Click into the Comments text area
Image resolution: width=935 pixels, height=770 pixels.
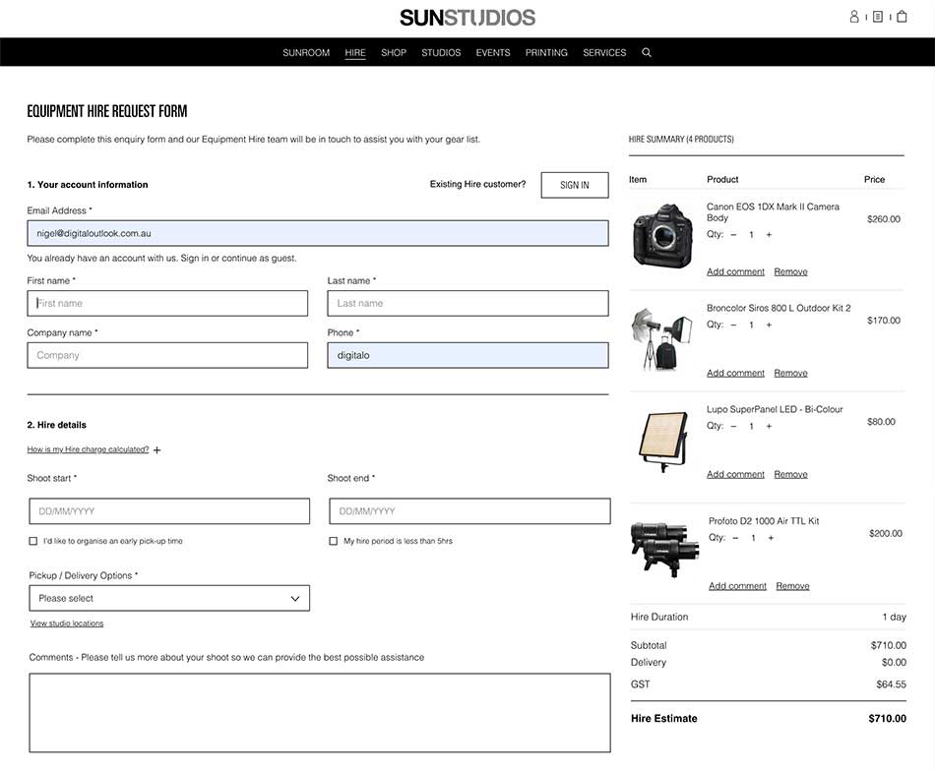tap(320, 713)
